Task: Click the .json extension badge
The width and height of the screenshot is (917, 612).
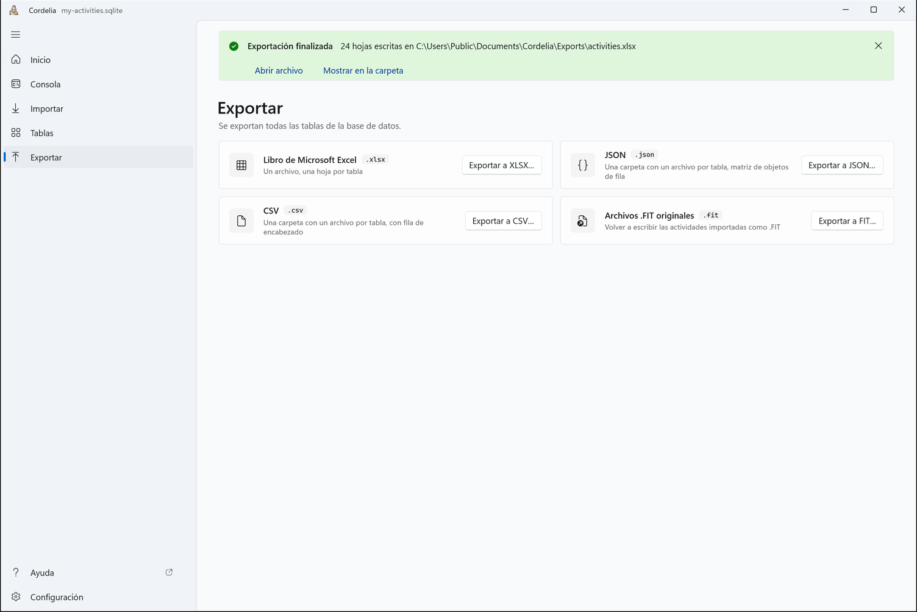Action: point(644,155)
